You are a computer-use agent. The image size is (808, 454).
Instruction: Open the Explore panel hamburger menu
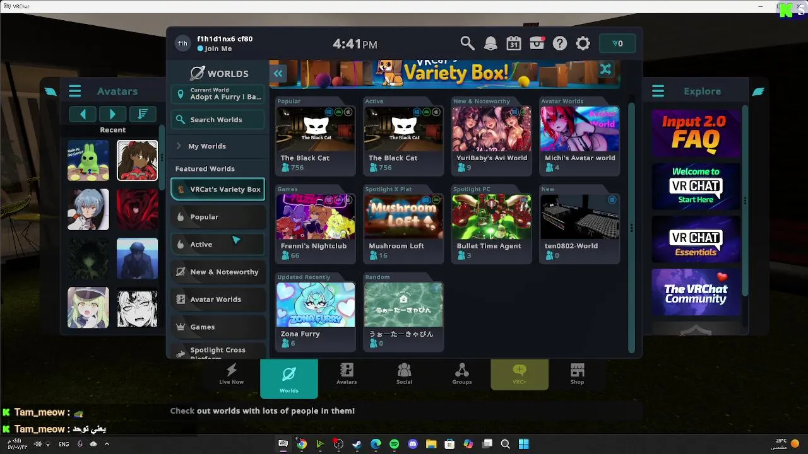click(x=658, y=91)
